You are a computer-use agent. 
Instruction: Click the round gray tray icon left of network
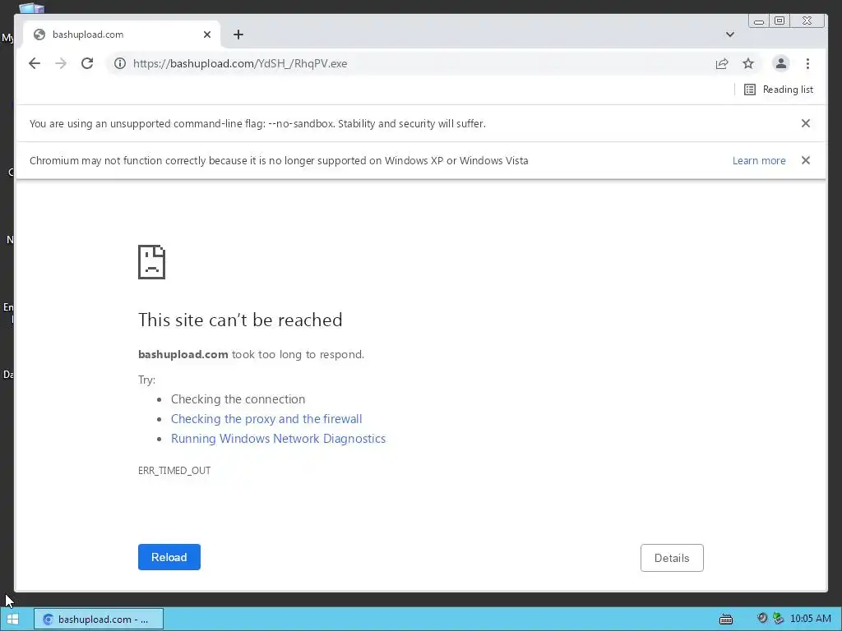(761, 618)
